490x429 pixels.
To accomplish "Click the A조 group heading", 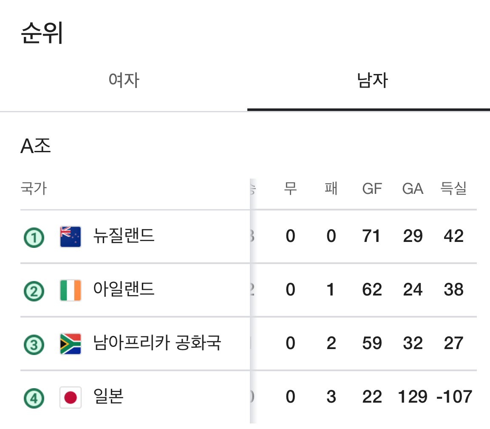I will pyautogui.click(x=36, y=147).
